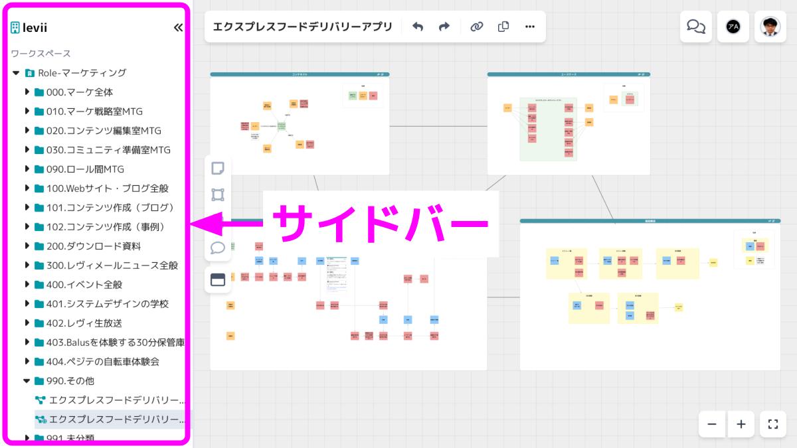
Task: Select the card panel tool
Action: coord(218,280)
